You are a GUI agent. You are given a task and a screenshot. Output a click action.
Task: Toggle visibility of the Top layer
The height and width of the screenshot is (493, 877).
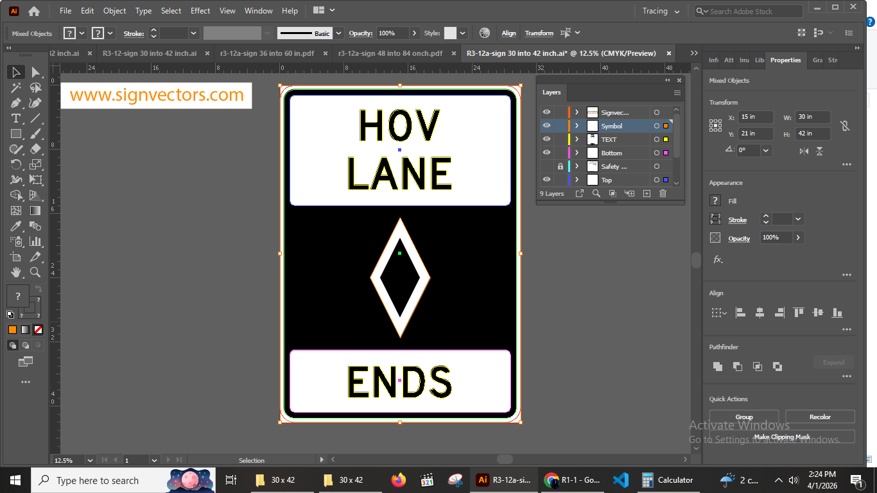point(546,180)
